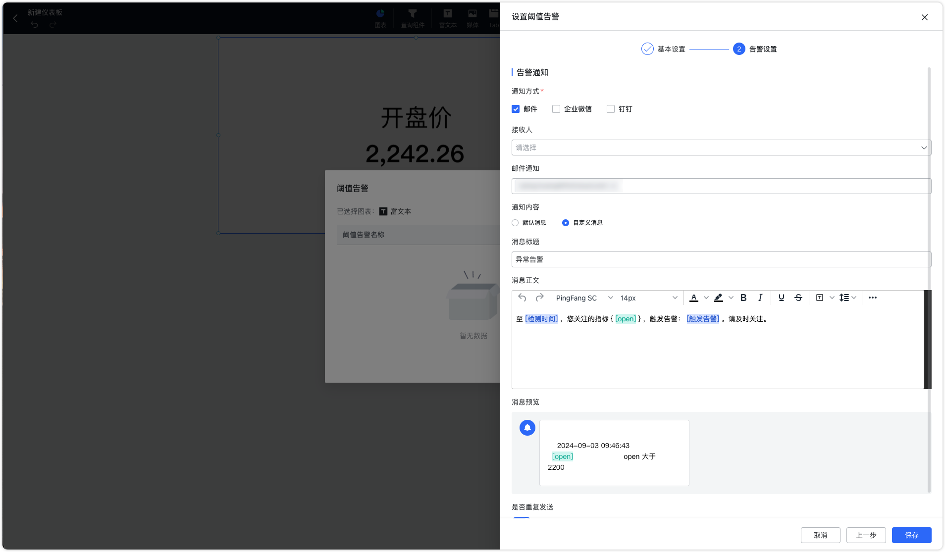The width and height of the screenshot is (945, 552).
Task: Select the rich text tool in toolbar
Action: click(x=448, y=18)
